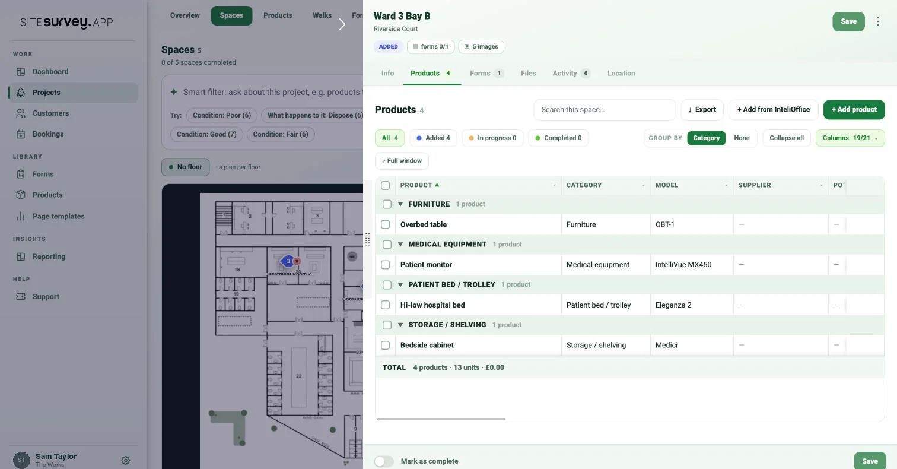Check the Patient Bed / Trolley group checkbox
897x469 pixels.
pyautogui.click(x=387, y=285)
